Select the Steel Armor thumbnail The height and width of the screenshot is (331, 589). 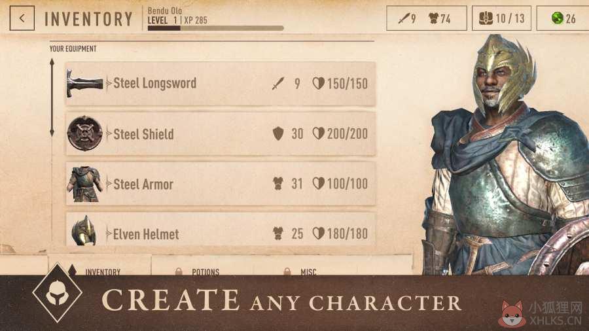tap(84, 184)
